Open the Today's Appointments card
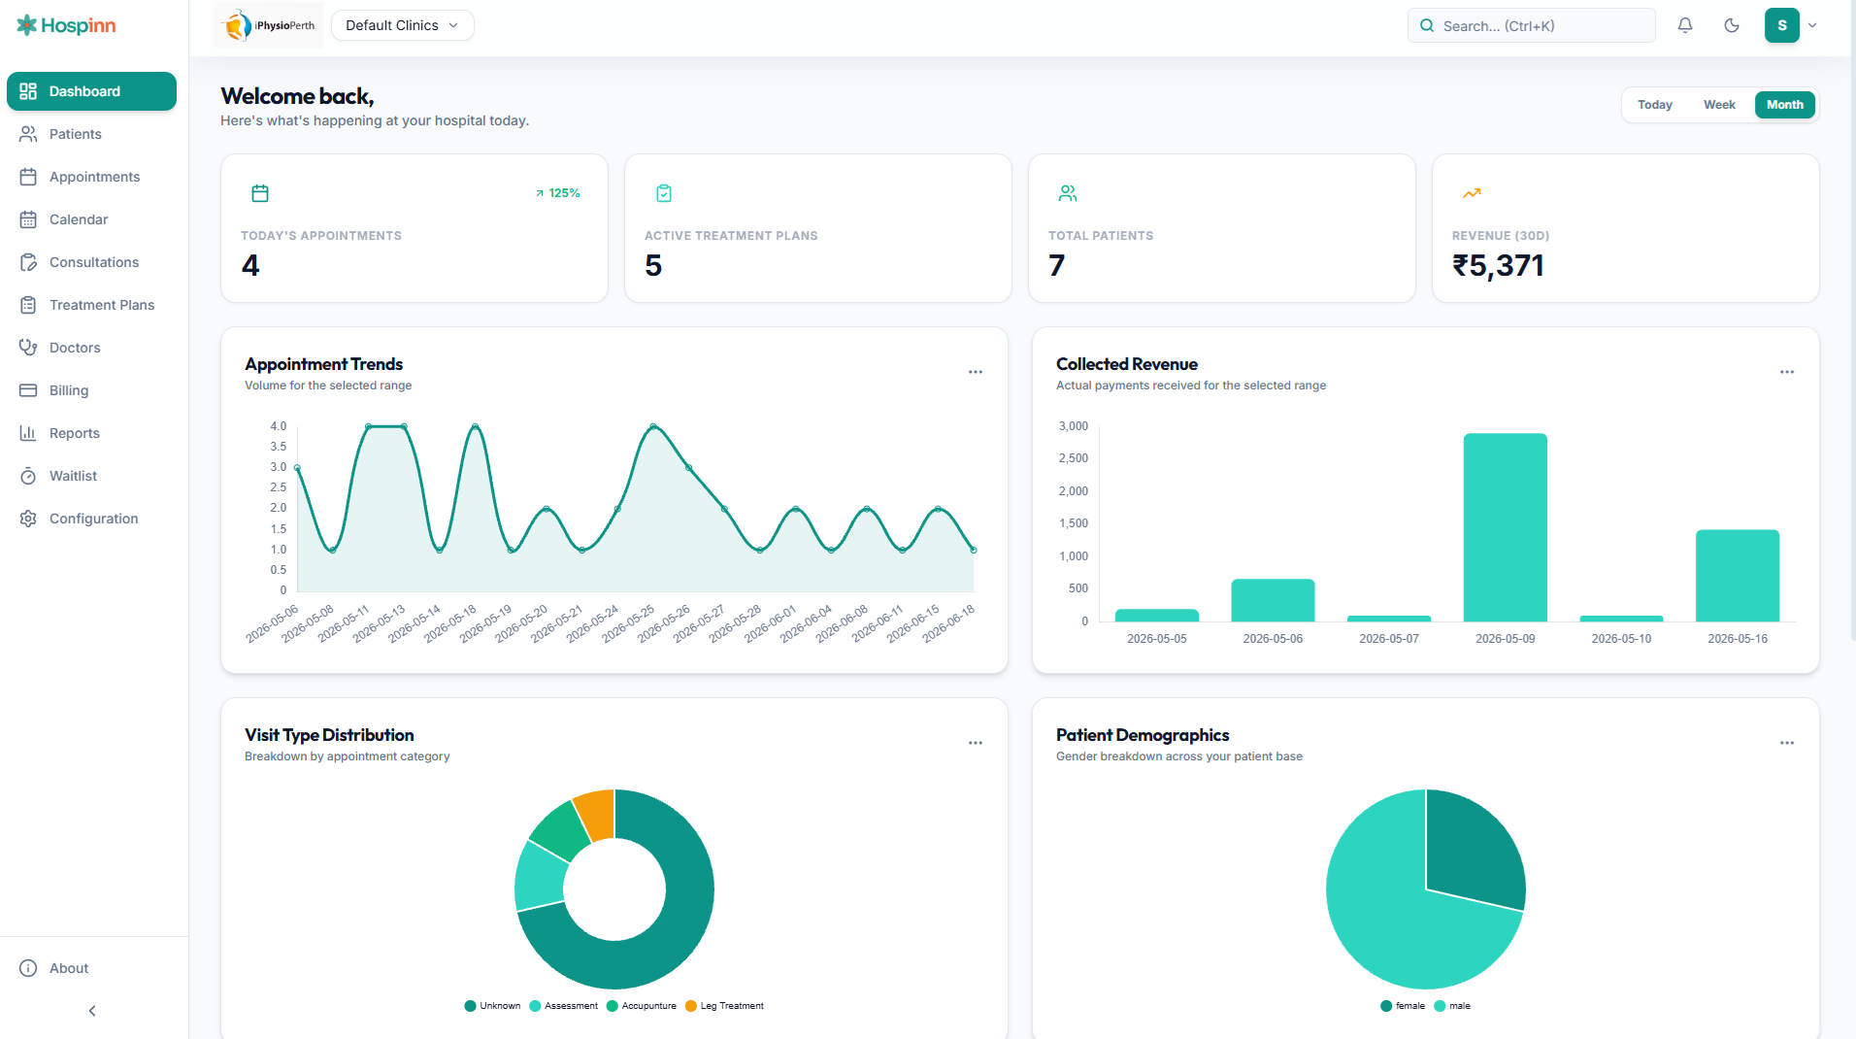Viewport: 1856px width, 1039px height. coord(414,228)
